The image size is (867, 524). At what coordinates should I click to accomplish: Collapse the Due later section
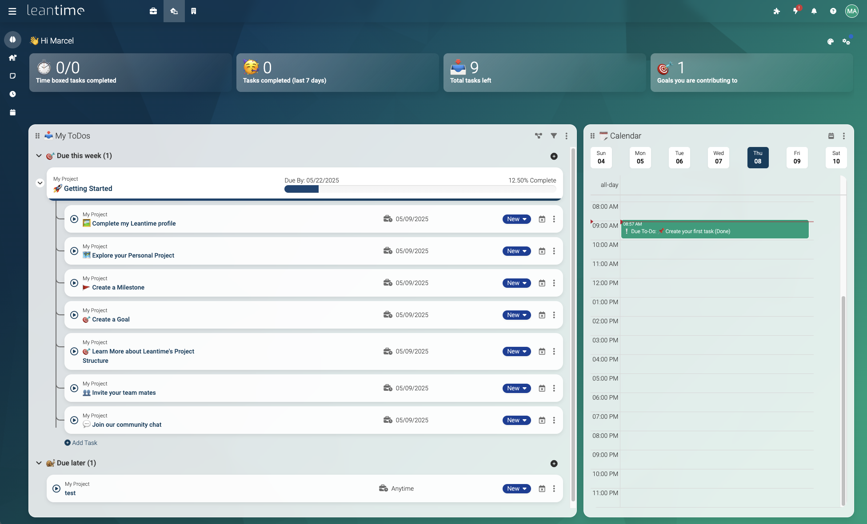click(39, 463)
